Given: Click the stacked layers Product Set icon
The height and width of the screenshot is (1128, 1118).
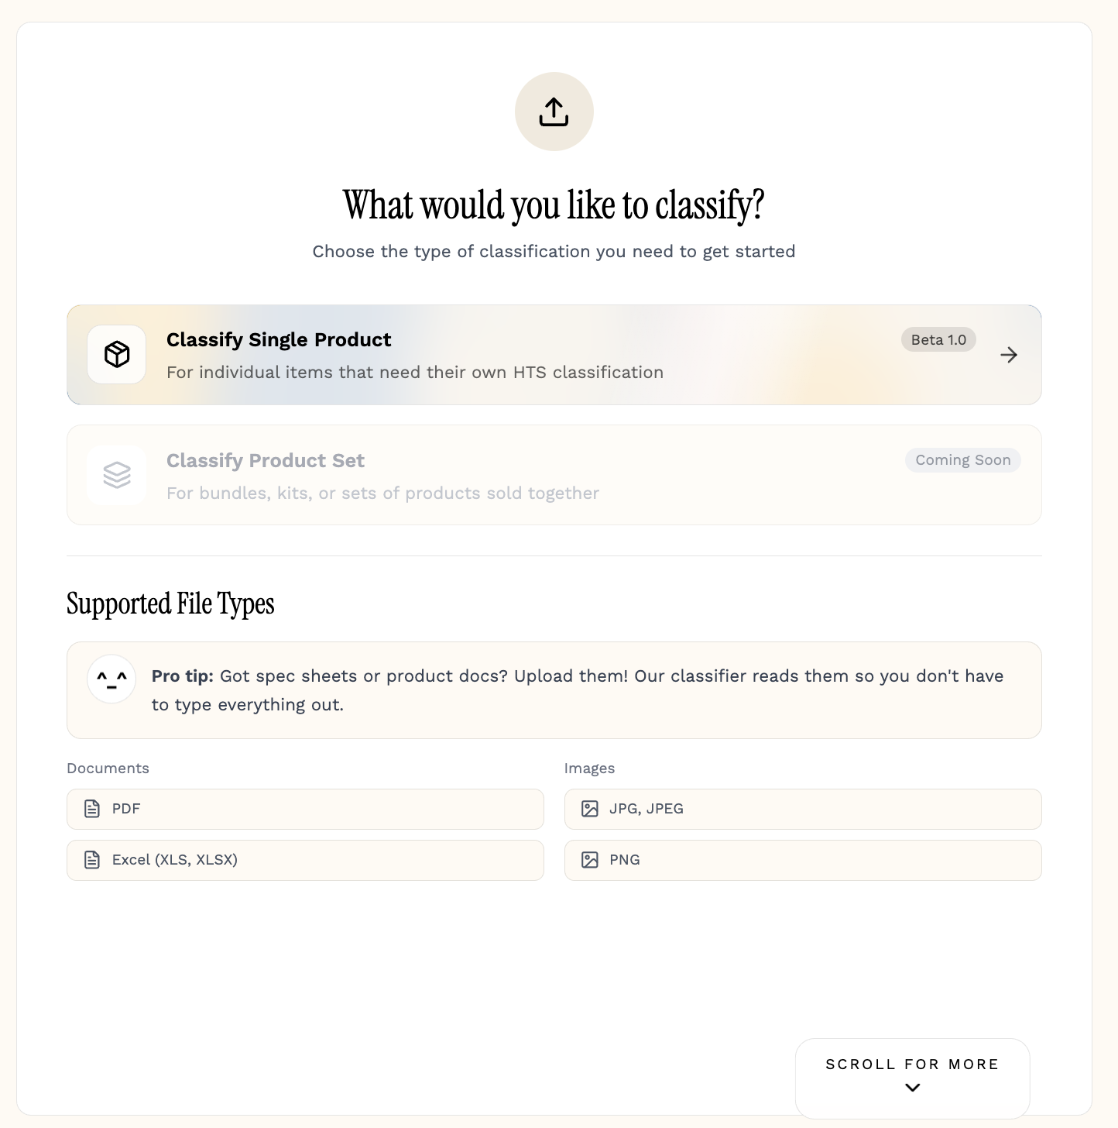Looking at the screenshot, I should tap(117, 475).
